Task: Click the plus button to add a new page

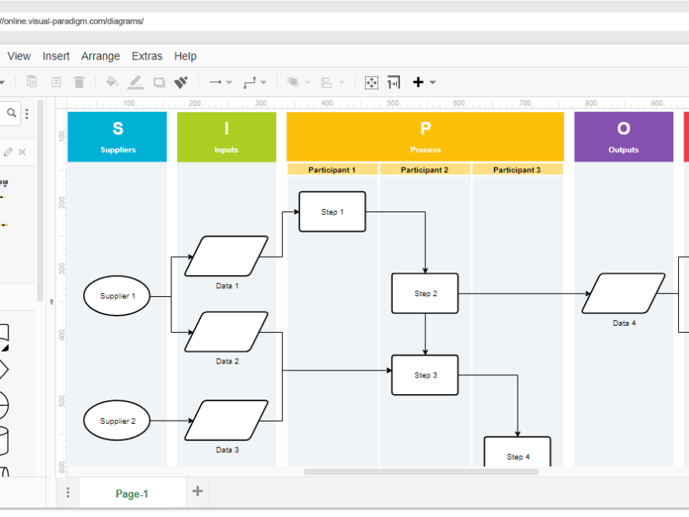Action: click(197, 492)
